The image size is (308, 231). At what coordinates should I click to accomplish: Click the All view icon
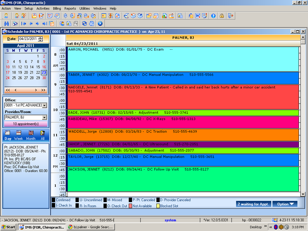[x=42, y=133]
